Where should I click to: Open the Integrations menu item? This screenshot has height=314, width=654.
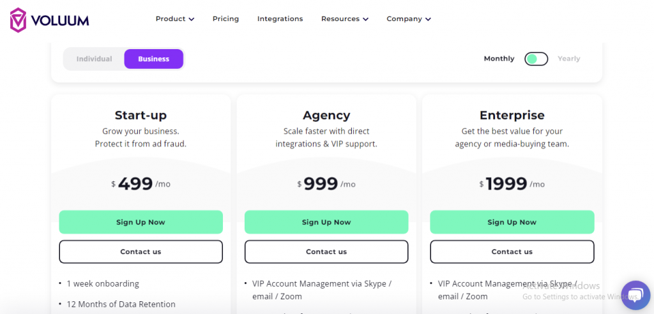pos(280,19)
